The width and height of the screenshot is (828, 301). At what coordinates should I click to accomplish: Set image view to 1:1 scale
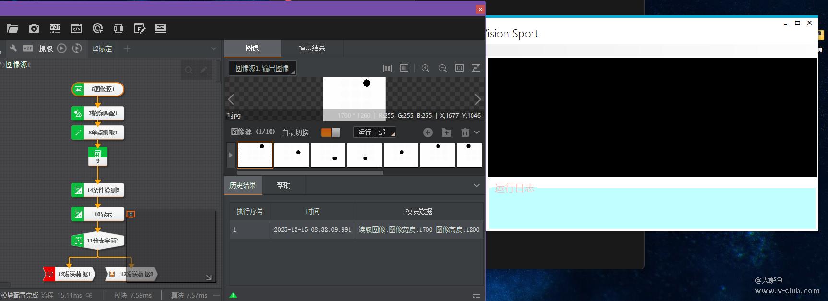(x=459, y=68)
